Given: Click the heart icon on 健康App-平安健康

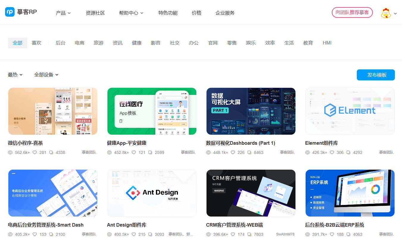Looking at the screenshot, I should [x=134, y=152].
